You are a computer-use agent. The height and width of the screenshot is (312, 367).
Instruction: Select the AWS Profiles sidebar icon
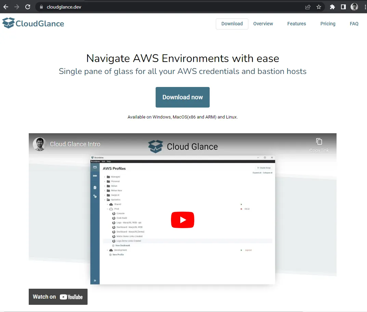pyautogui.click(x=95, y=167)
